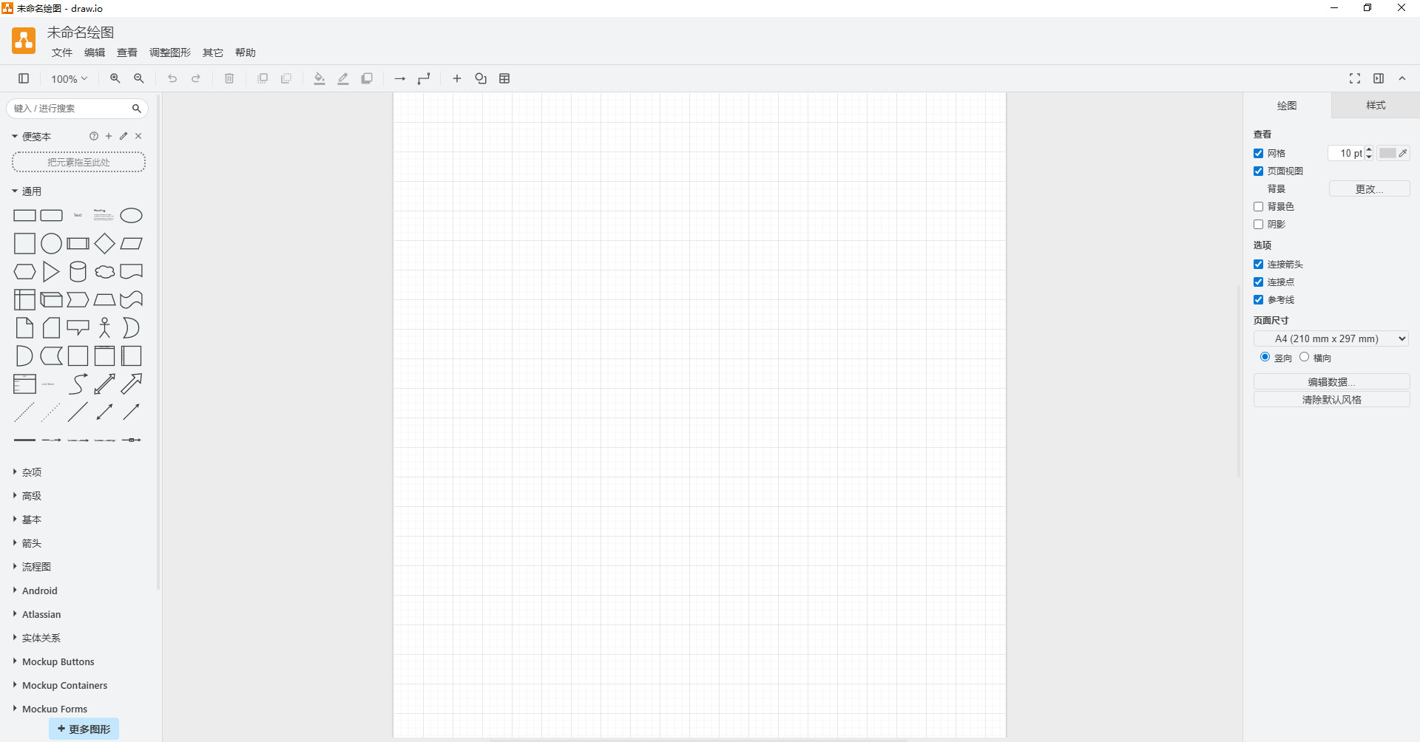Switch to the 样式 tab

coord(1375,106)
